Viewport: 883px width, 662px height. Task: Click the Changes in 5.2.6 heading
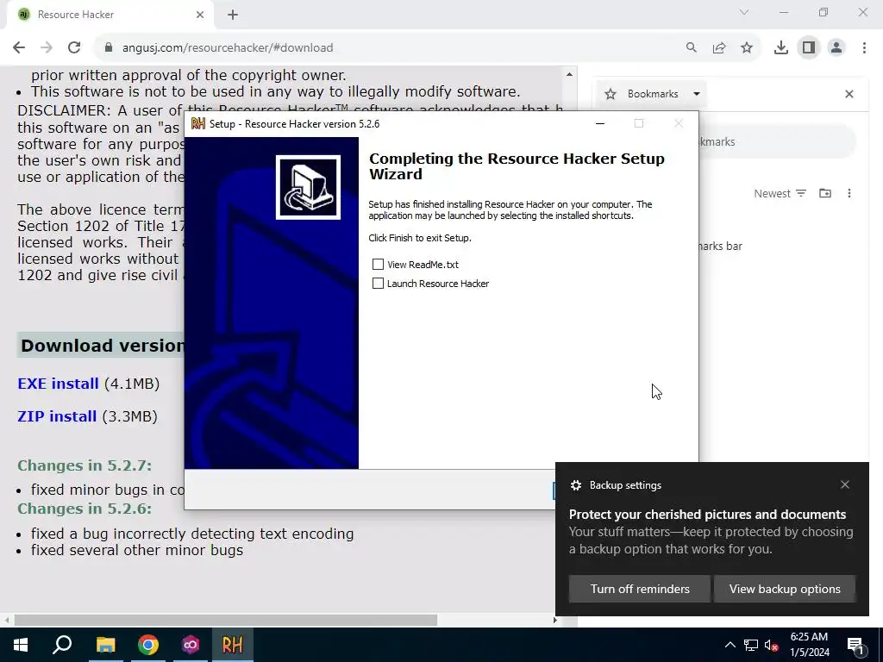(x=85, y=509)
